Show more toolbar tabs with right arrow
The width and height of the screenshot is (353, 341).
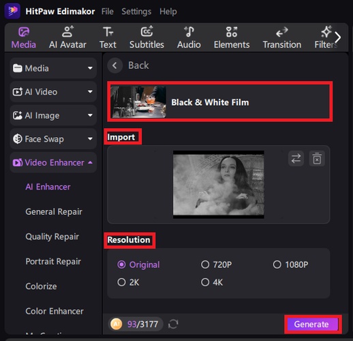click(x=338, y=38)
